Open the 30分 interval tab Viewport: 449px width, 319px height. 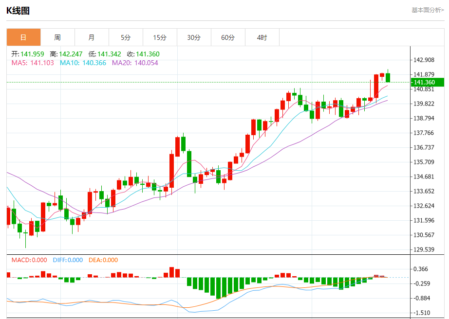(x=194, y=37)
